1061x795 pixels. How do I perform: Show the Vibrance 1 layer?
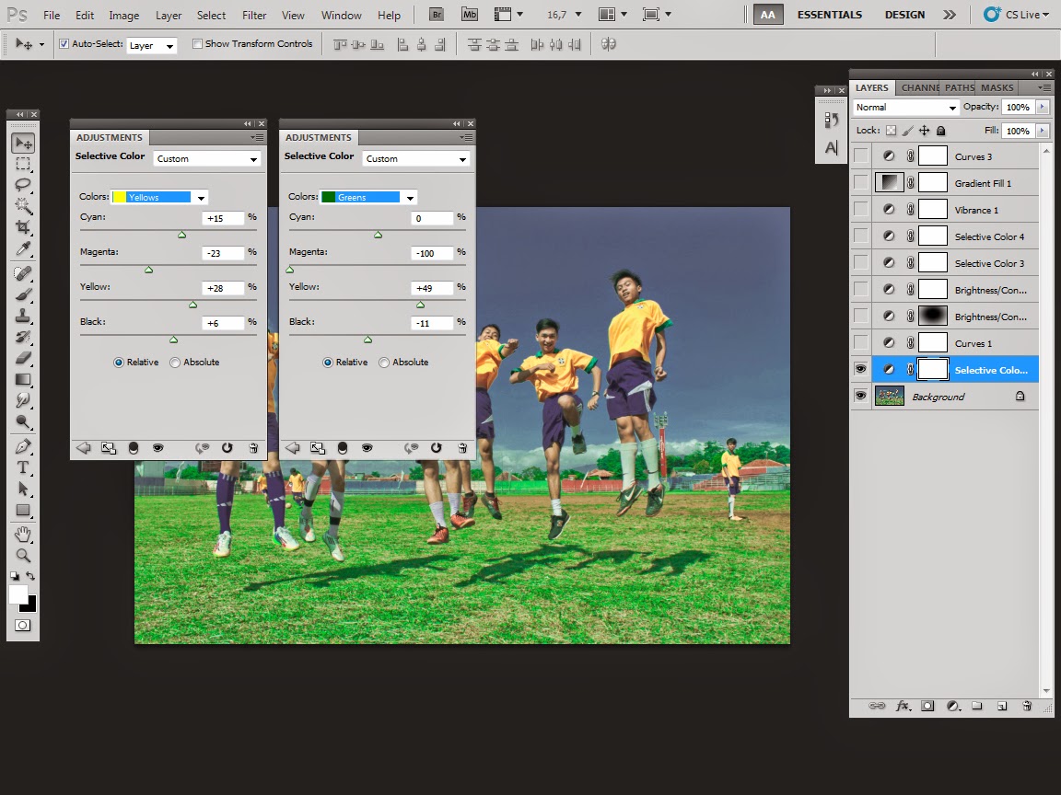click(x=860, y=210)
